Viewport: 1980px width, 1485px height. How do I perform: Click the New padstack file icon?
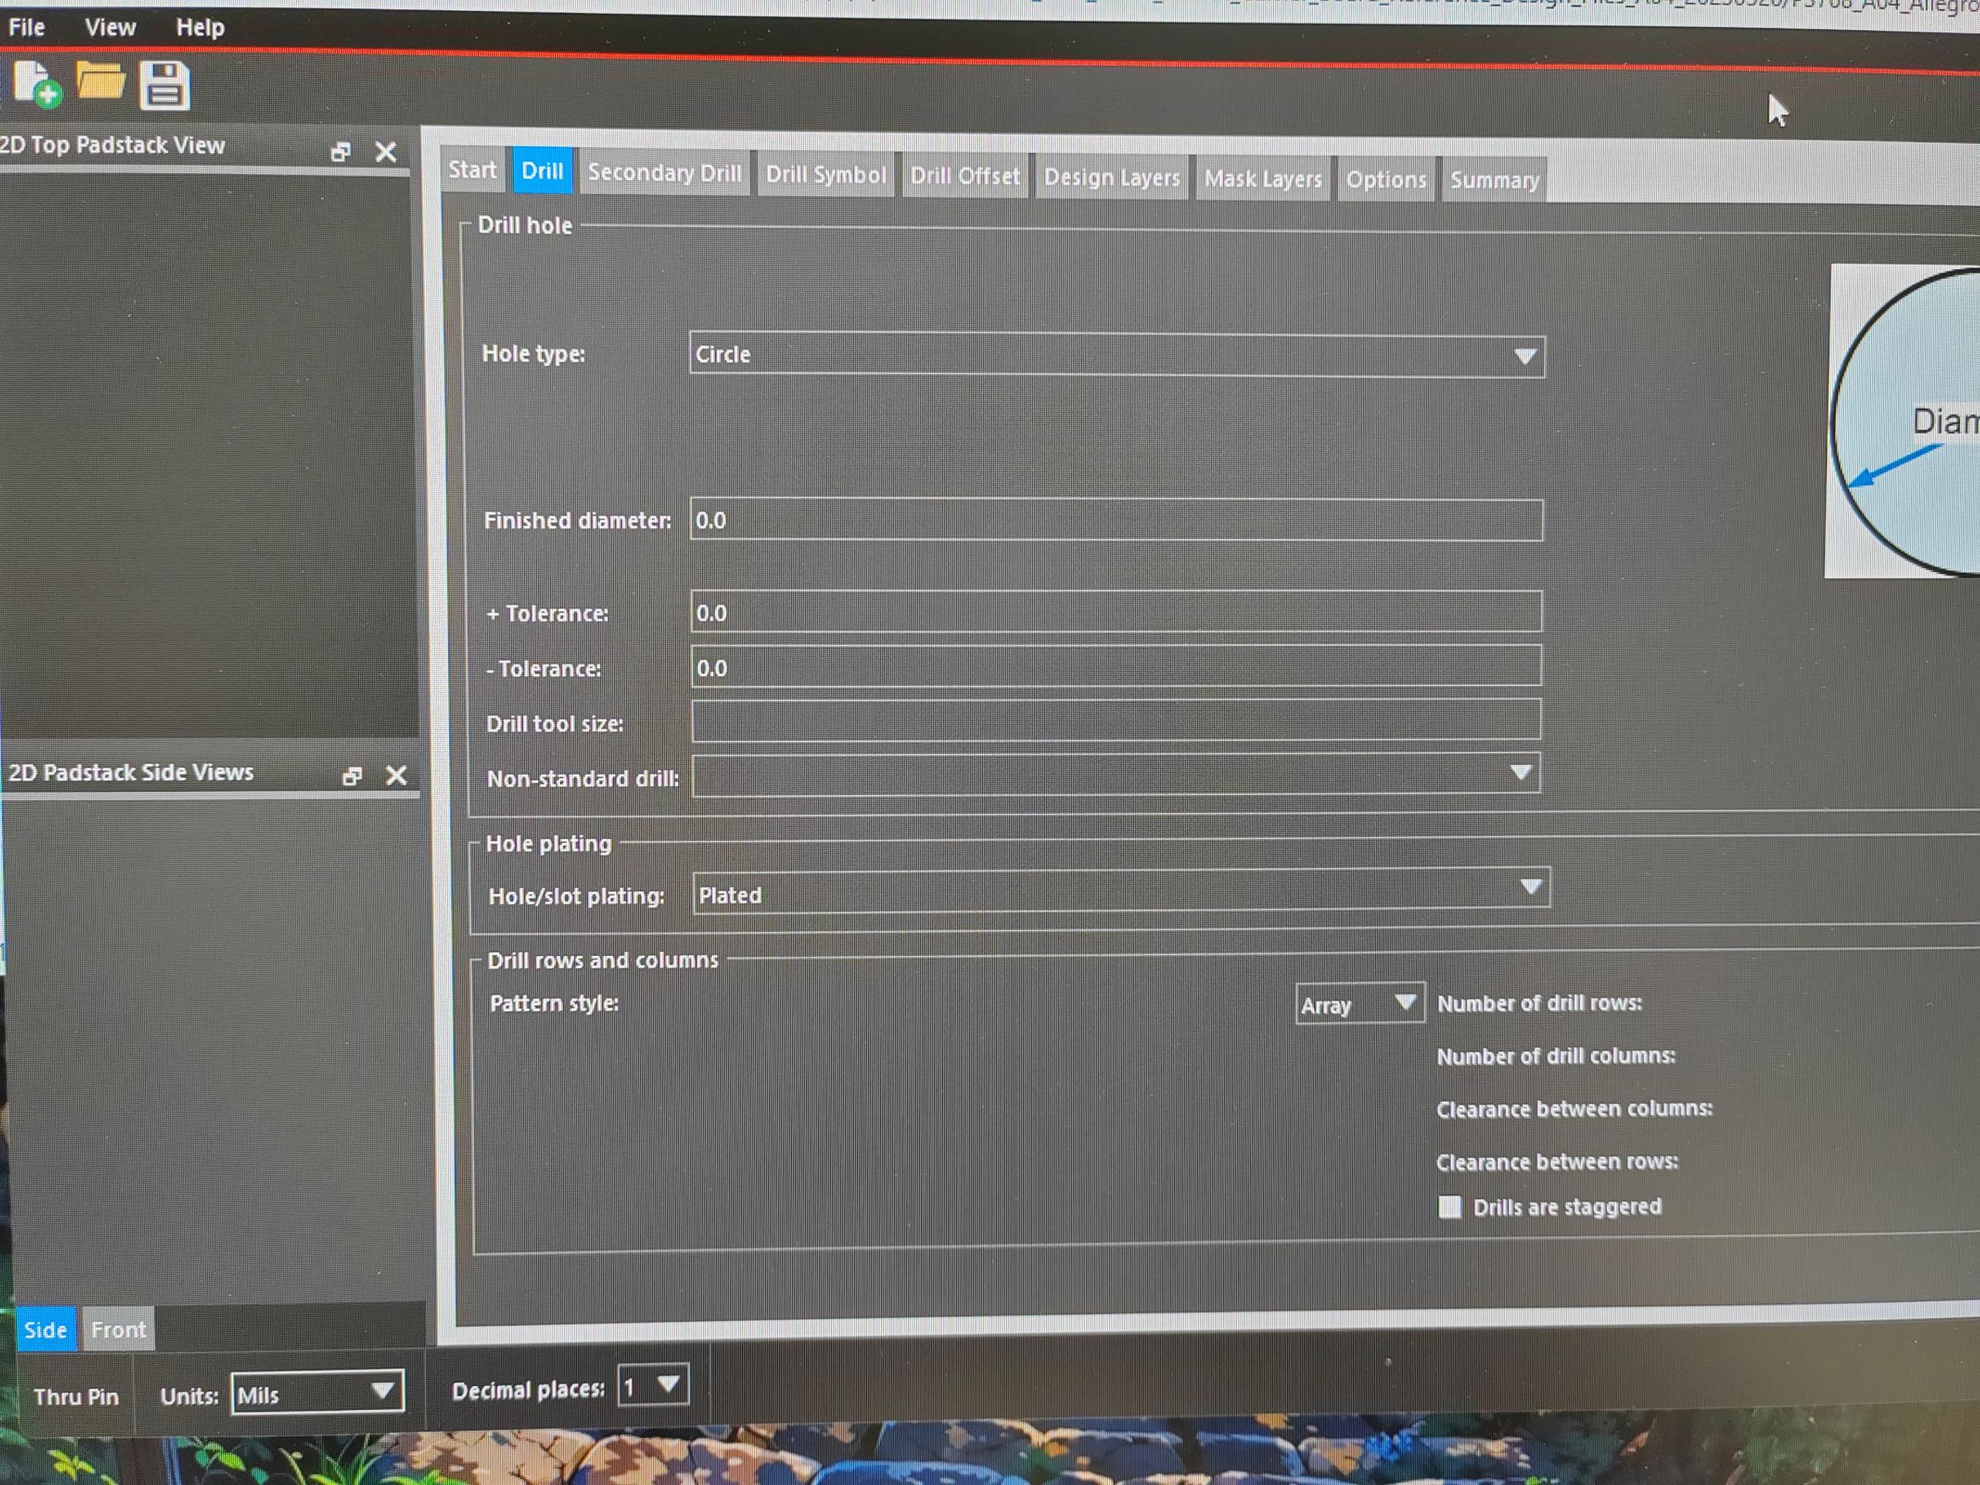coord(36,85)
